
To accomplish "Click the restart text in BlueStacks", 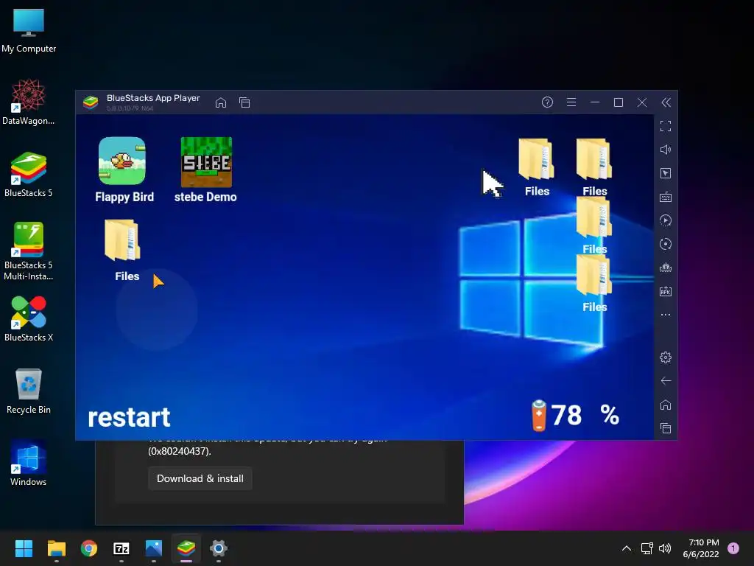I will [x=129, y=417].
